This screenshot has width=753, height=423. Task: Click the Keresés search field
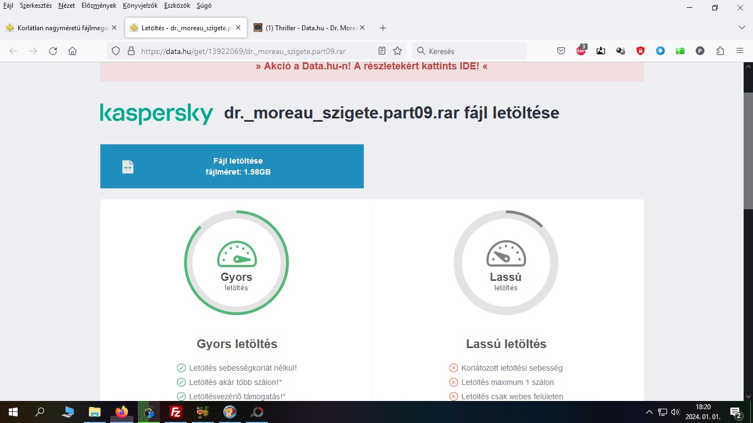[x=469, y=51]
